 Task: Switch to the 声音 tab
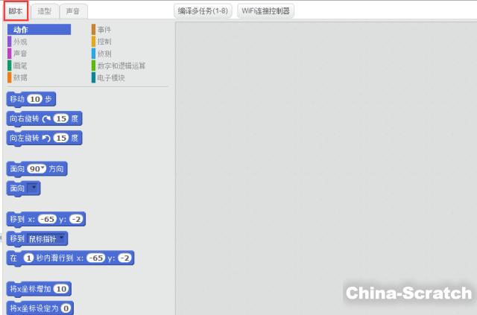[x=72, y=11]
